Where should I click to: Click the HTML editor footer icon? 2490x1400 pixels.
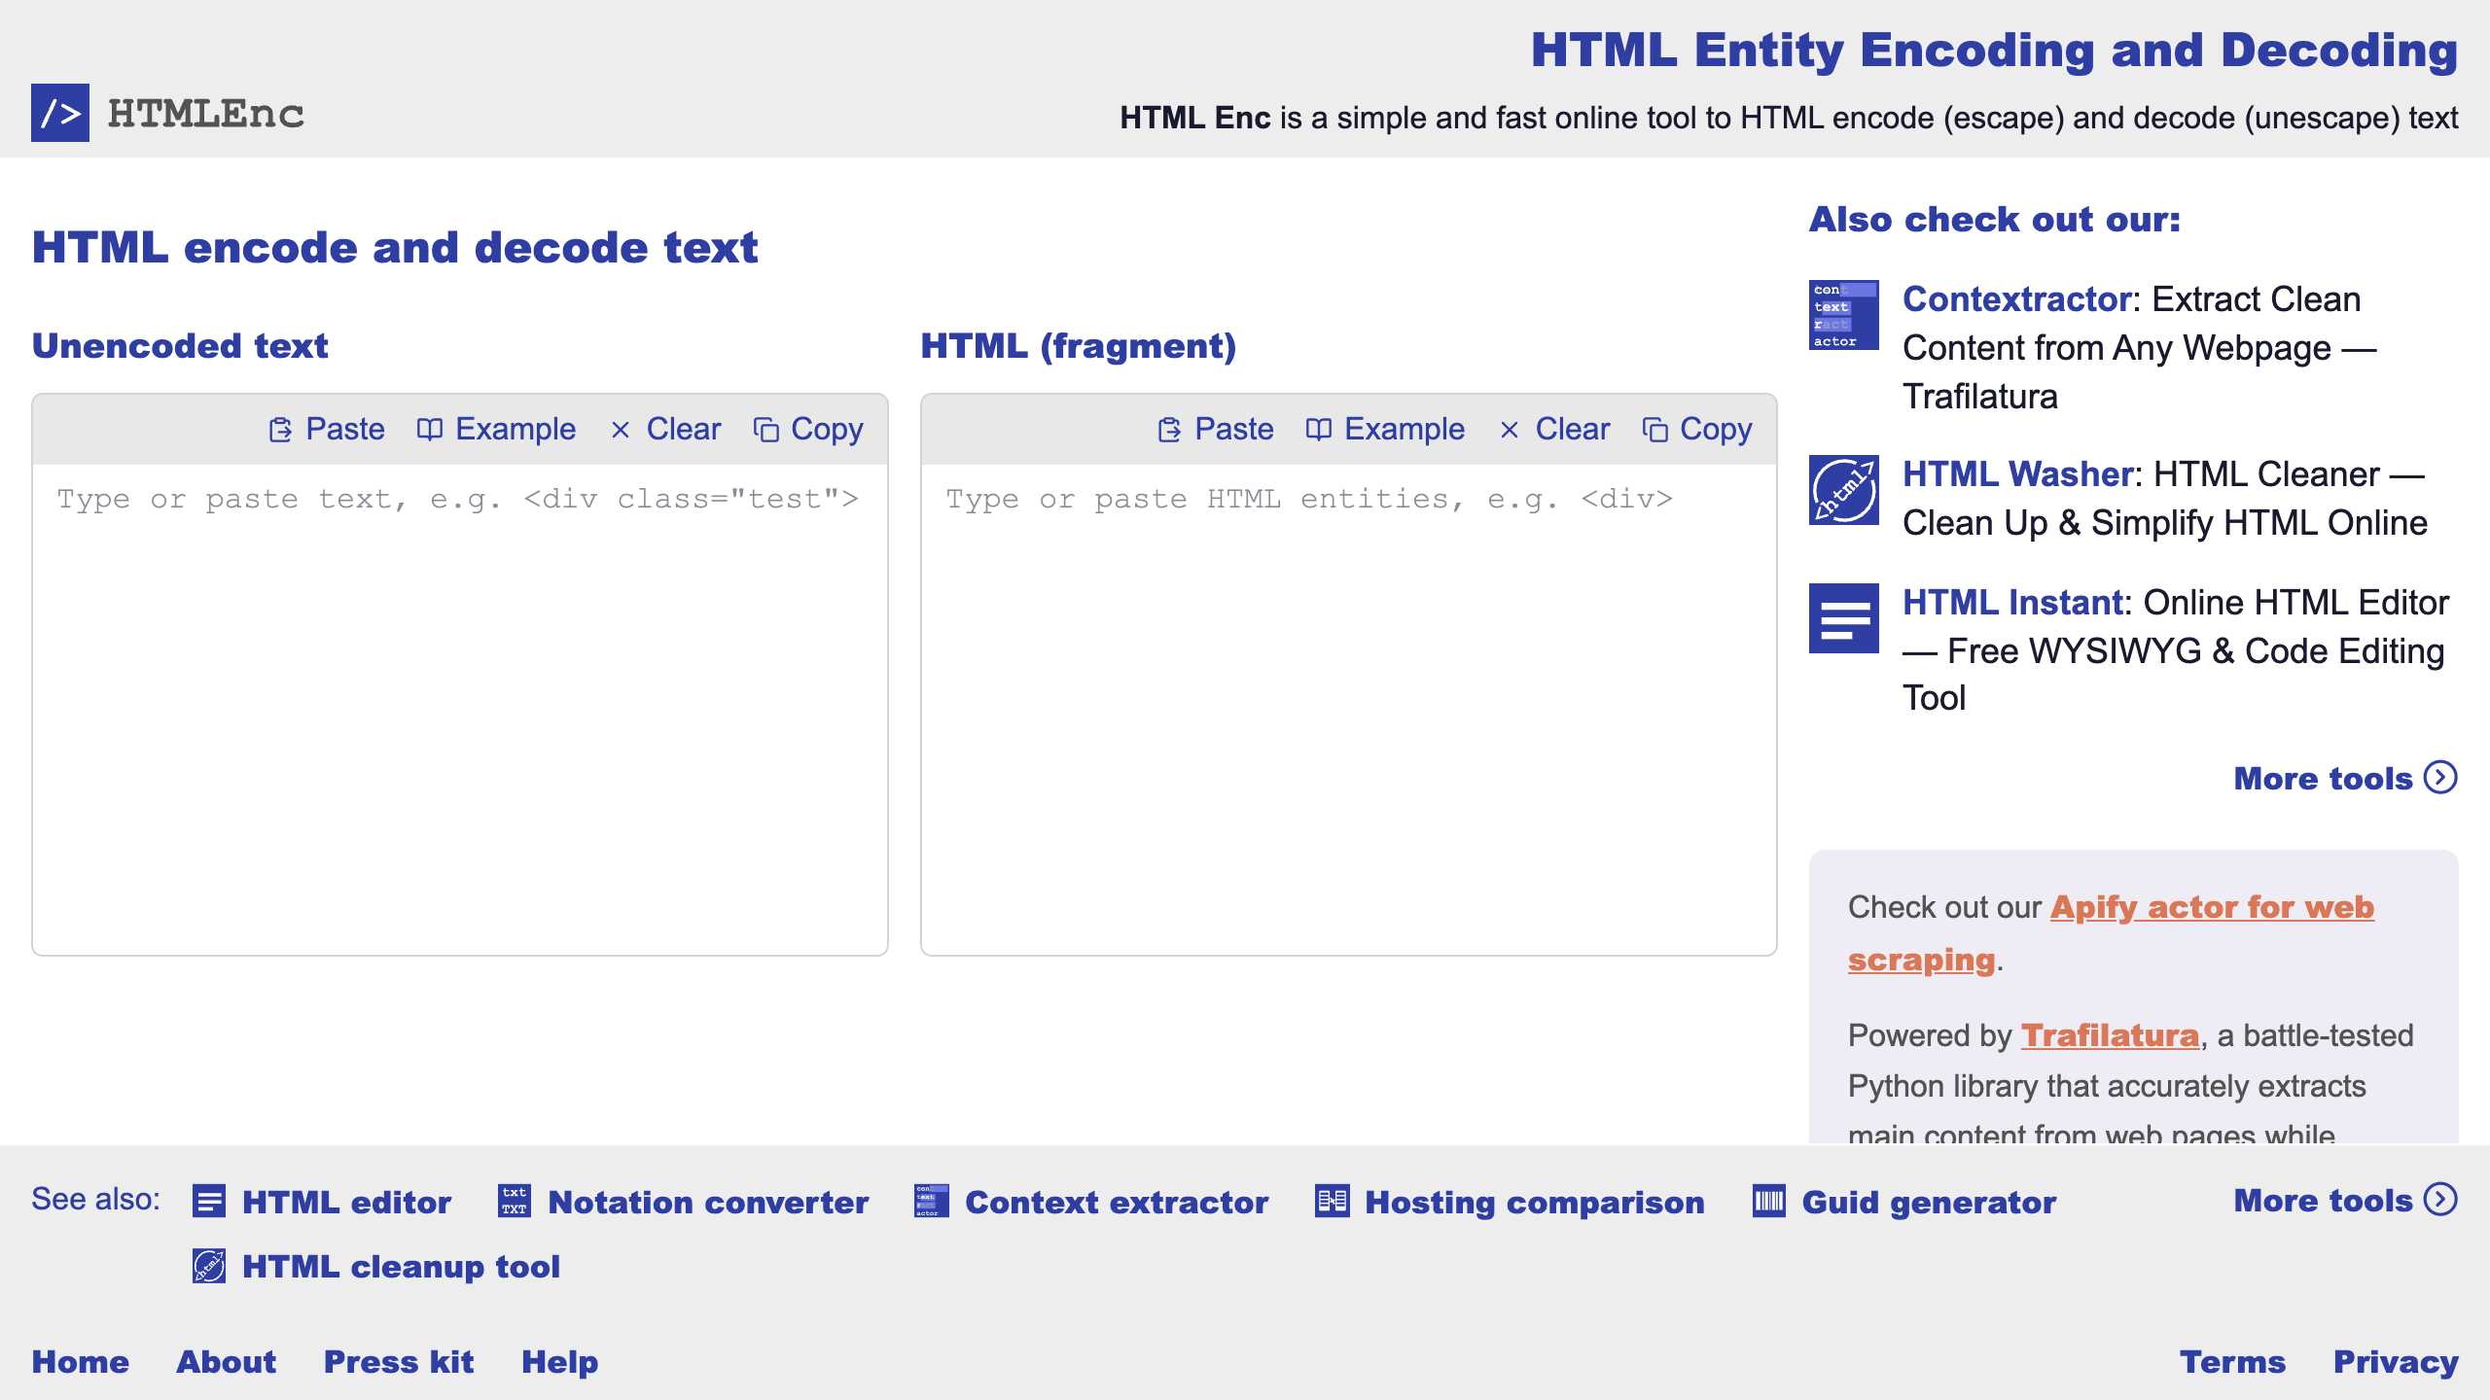209,1202
